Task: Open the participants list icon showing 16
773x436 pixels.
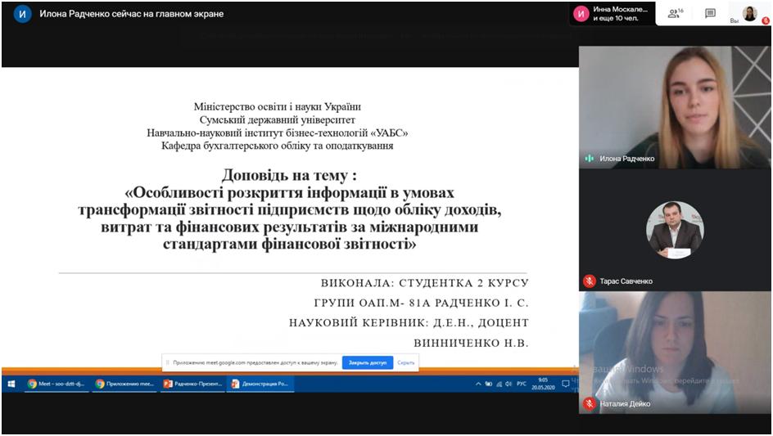Action: click(676, 13)
